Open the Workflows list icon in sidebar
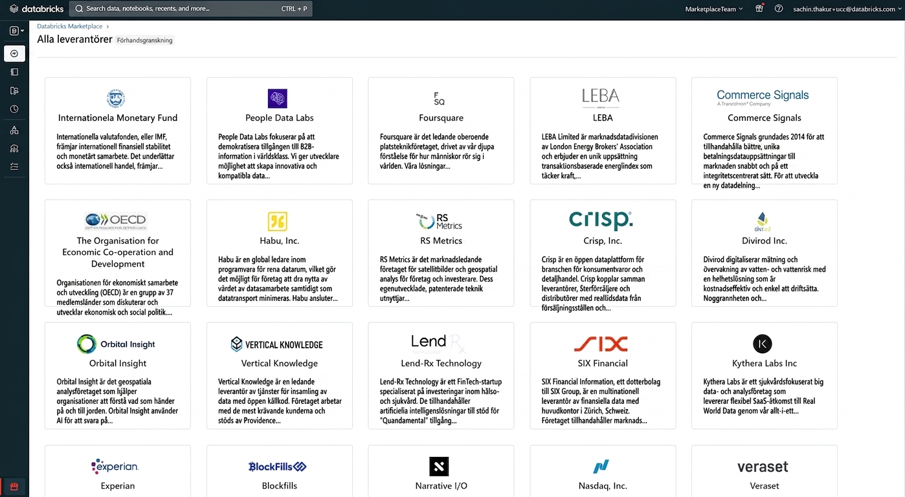This screenshot has height=497, width=905. point(14,166)
